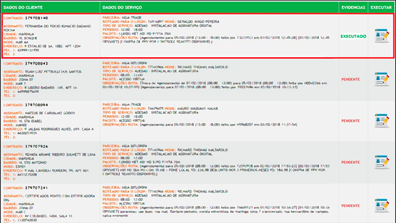Open PENDENTE status for contract 379708094
The height and width of the screenshot is (223, 396).
pyautogui.click(x=350, y=121)
